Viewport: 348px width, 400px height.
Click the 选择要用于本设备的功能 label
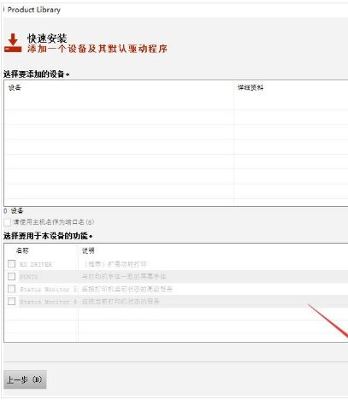pyautogui.click(x=48, y=236)
